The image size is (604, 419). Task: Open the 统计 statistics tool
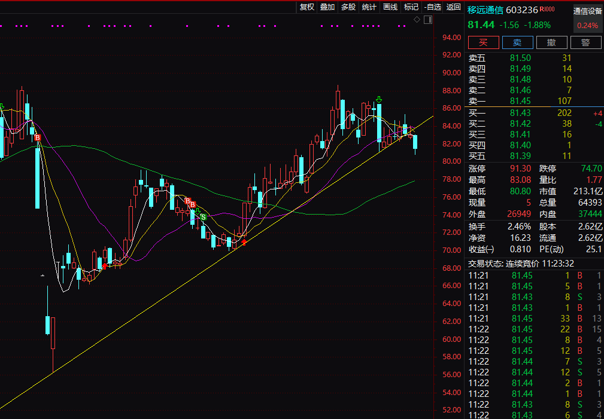pos(369,7)
